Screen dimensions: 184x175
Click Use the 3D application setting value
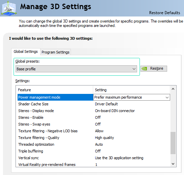(x=119, y=158)
